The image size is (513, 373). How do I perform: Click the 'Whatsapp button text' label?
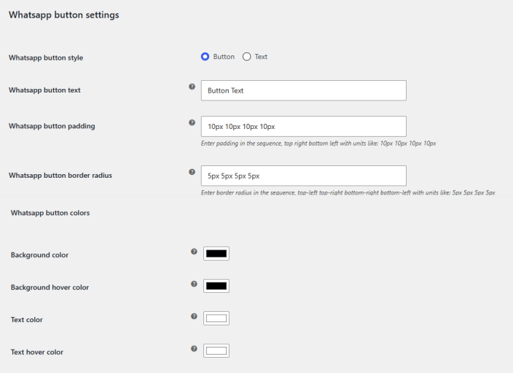(x=44, y=90)
